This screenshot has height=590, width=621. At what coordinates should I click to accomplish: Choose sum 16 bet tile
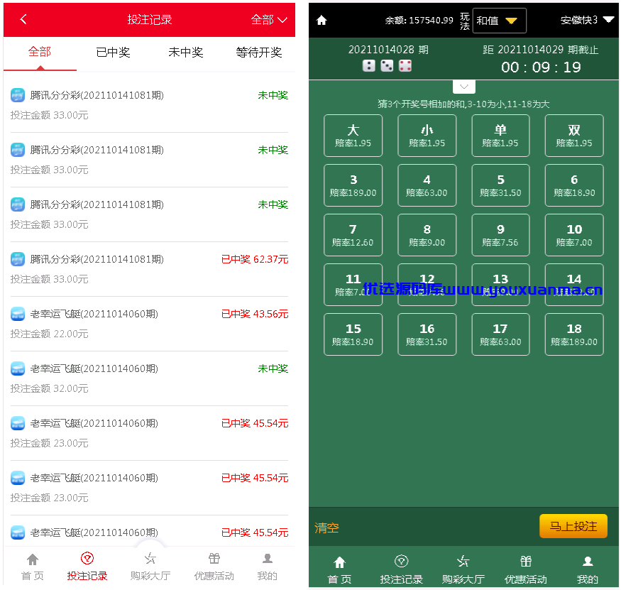coord(427,334)
